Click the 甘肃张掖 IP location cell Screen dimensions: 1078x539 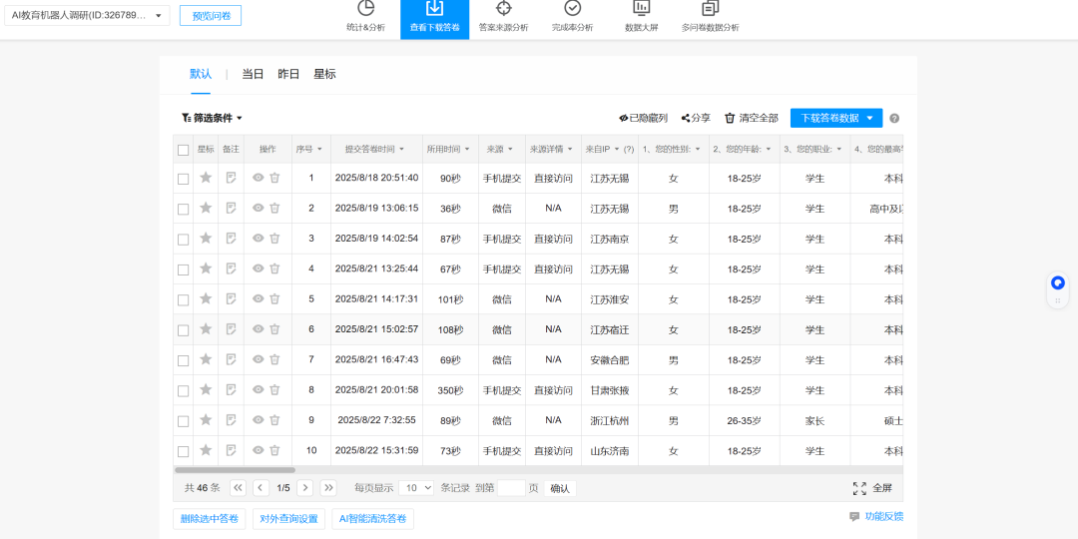coord(610,390)
